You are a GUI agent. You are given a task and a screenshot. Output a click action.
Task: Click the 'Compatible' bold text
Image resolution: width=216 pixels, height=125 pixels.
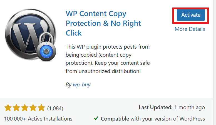coord(115,119)
